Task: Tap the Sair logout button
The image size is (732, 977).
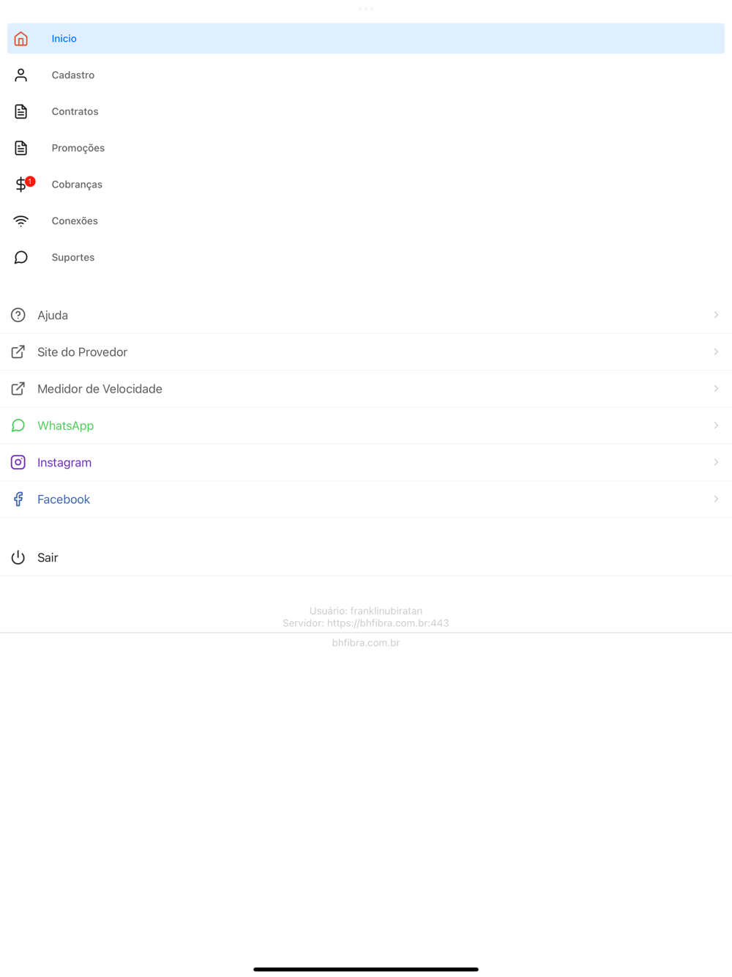Action: click(x=366, y=557)
